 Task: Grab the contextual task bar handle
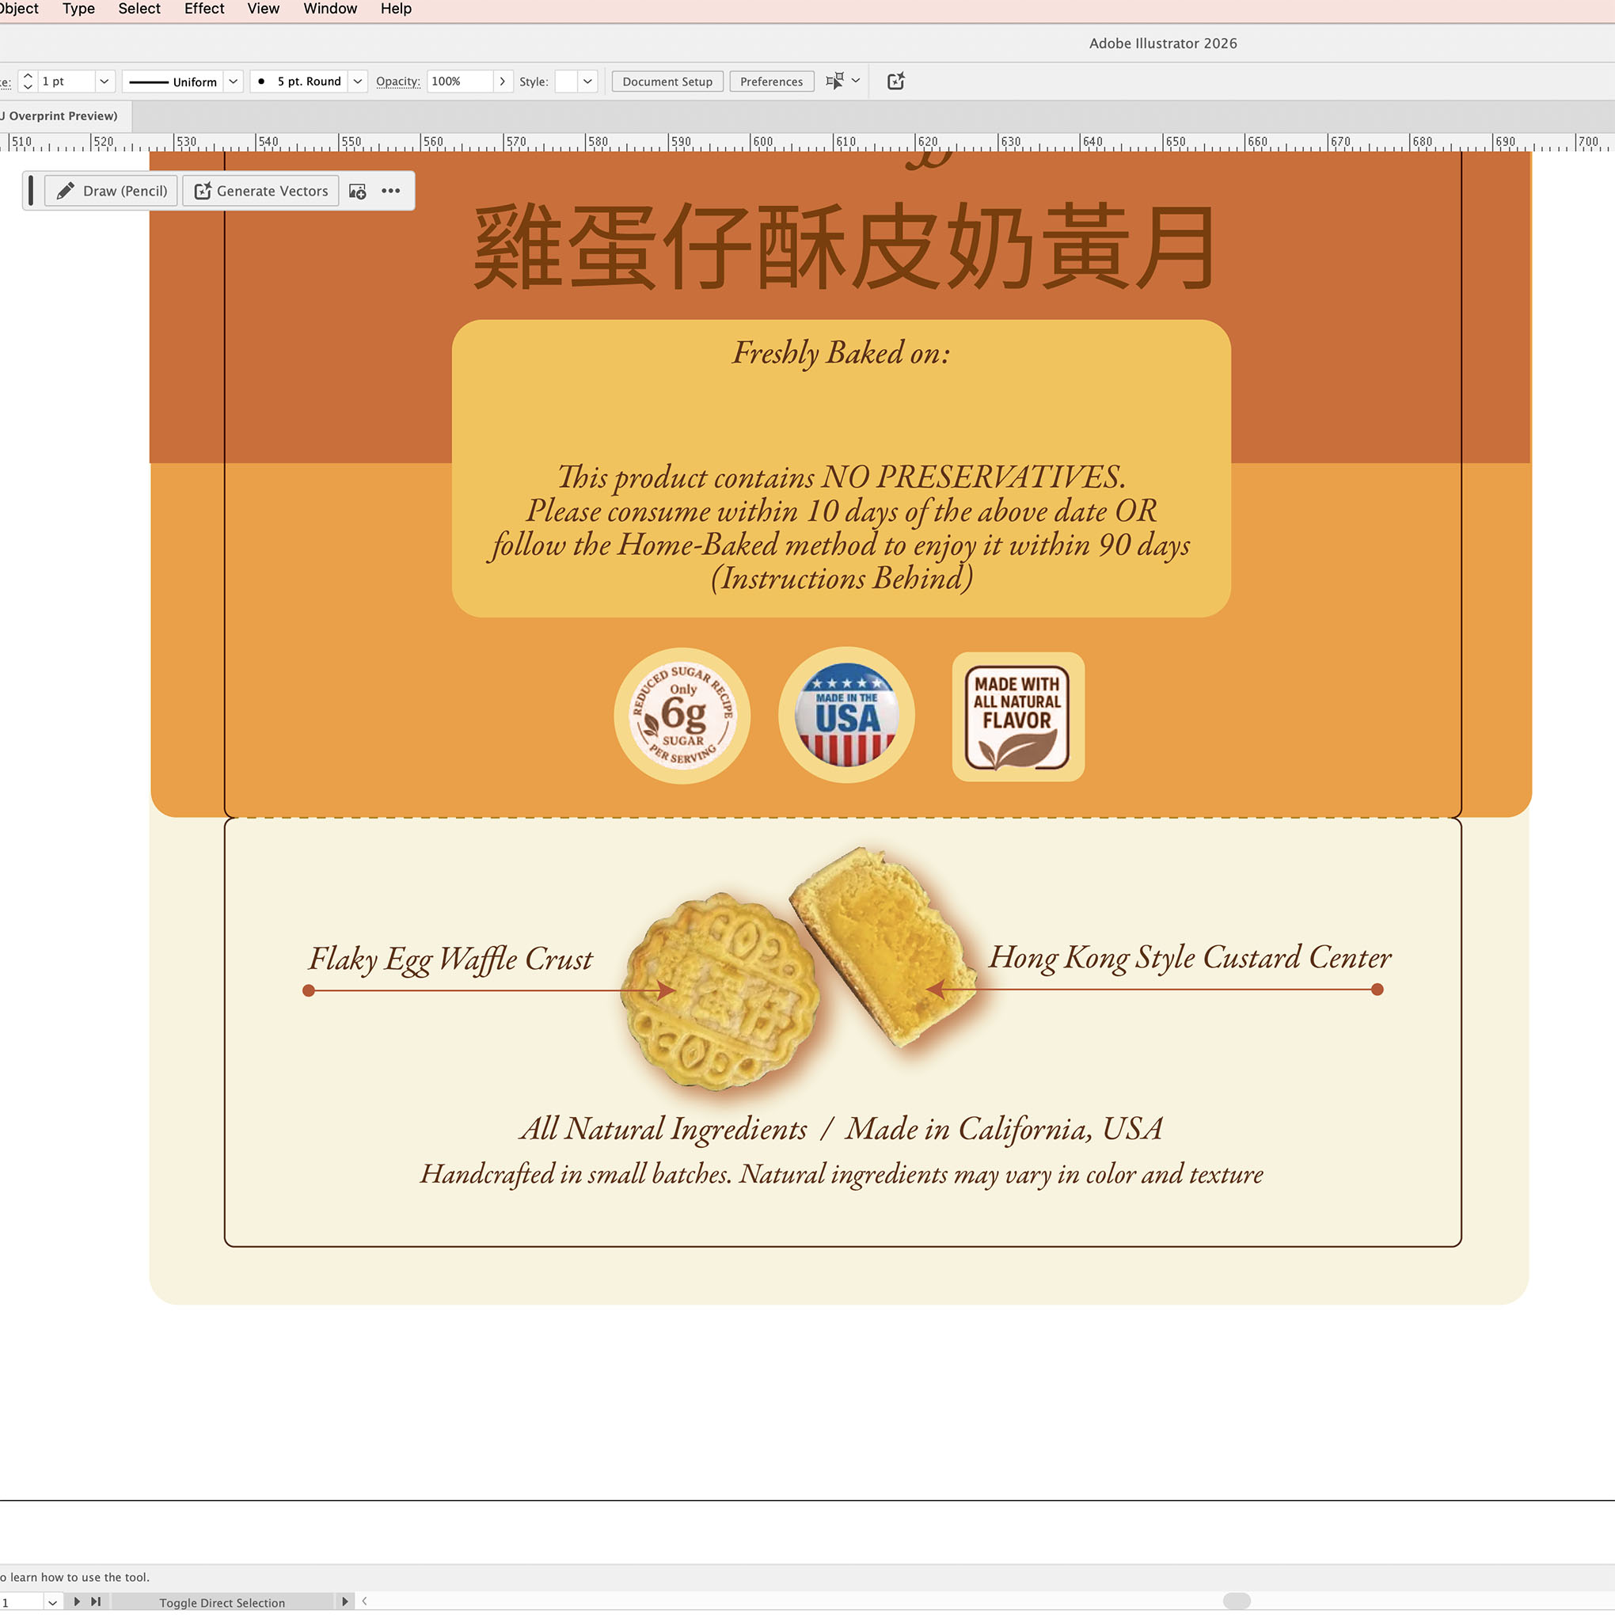[x=31, y=191]
